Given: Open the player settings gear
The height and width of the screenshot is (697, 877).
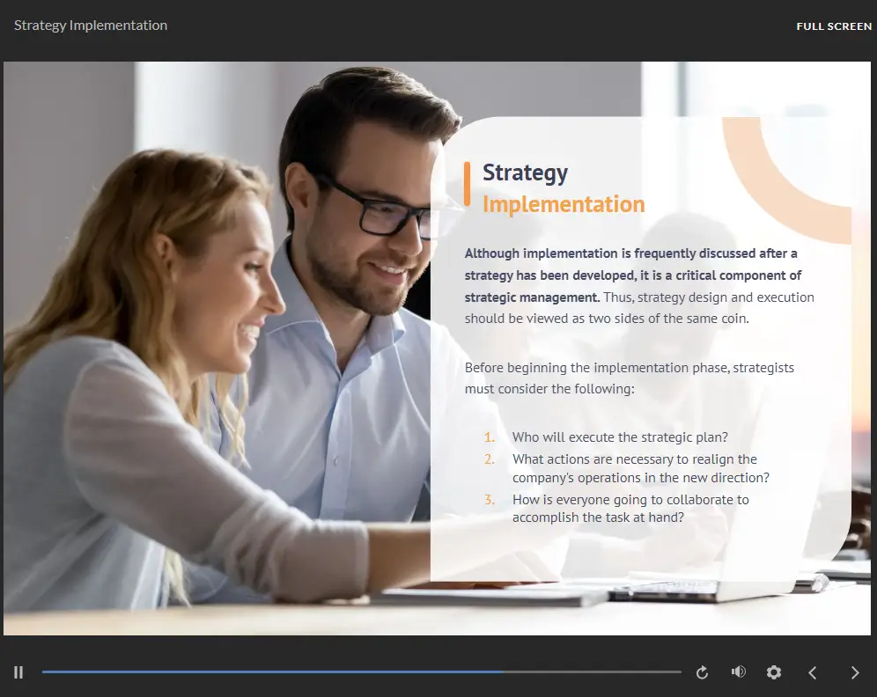Looking at the screenshot, I should [774, 672].
